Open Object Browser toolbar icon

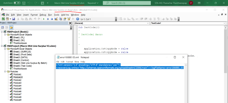pos(69,19)
